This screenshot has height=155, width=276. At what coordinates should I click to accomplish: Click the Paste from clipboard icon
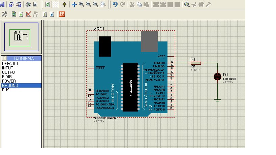(x=146, y=4)
